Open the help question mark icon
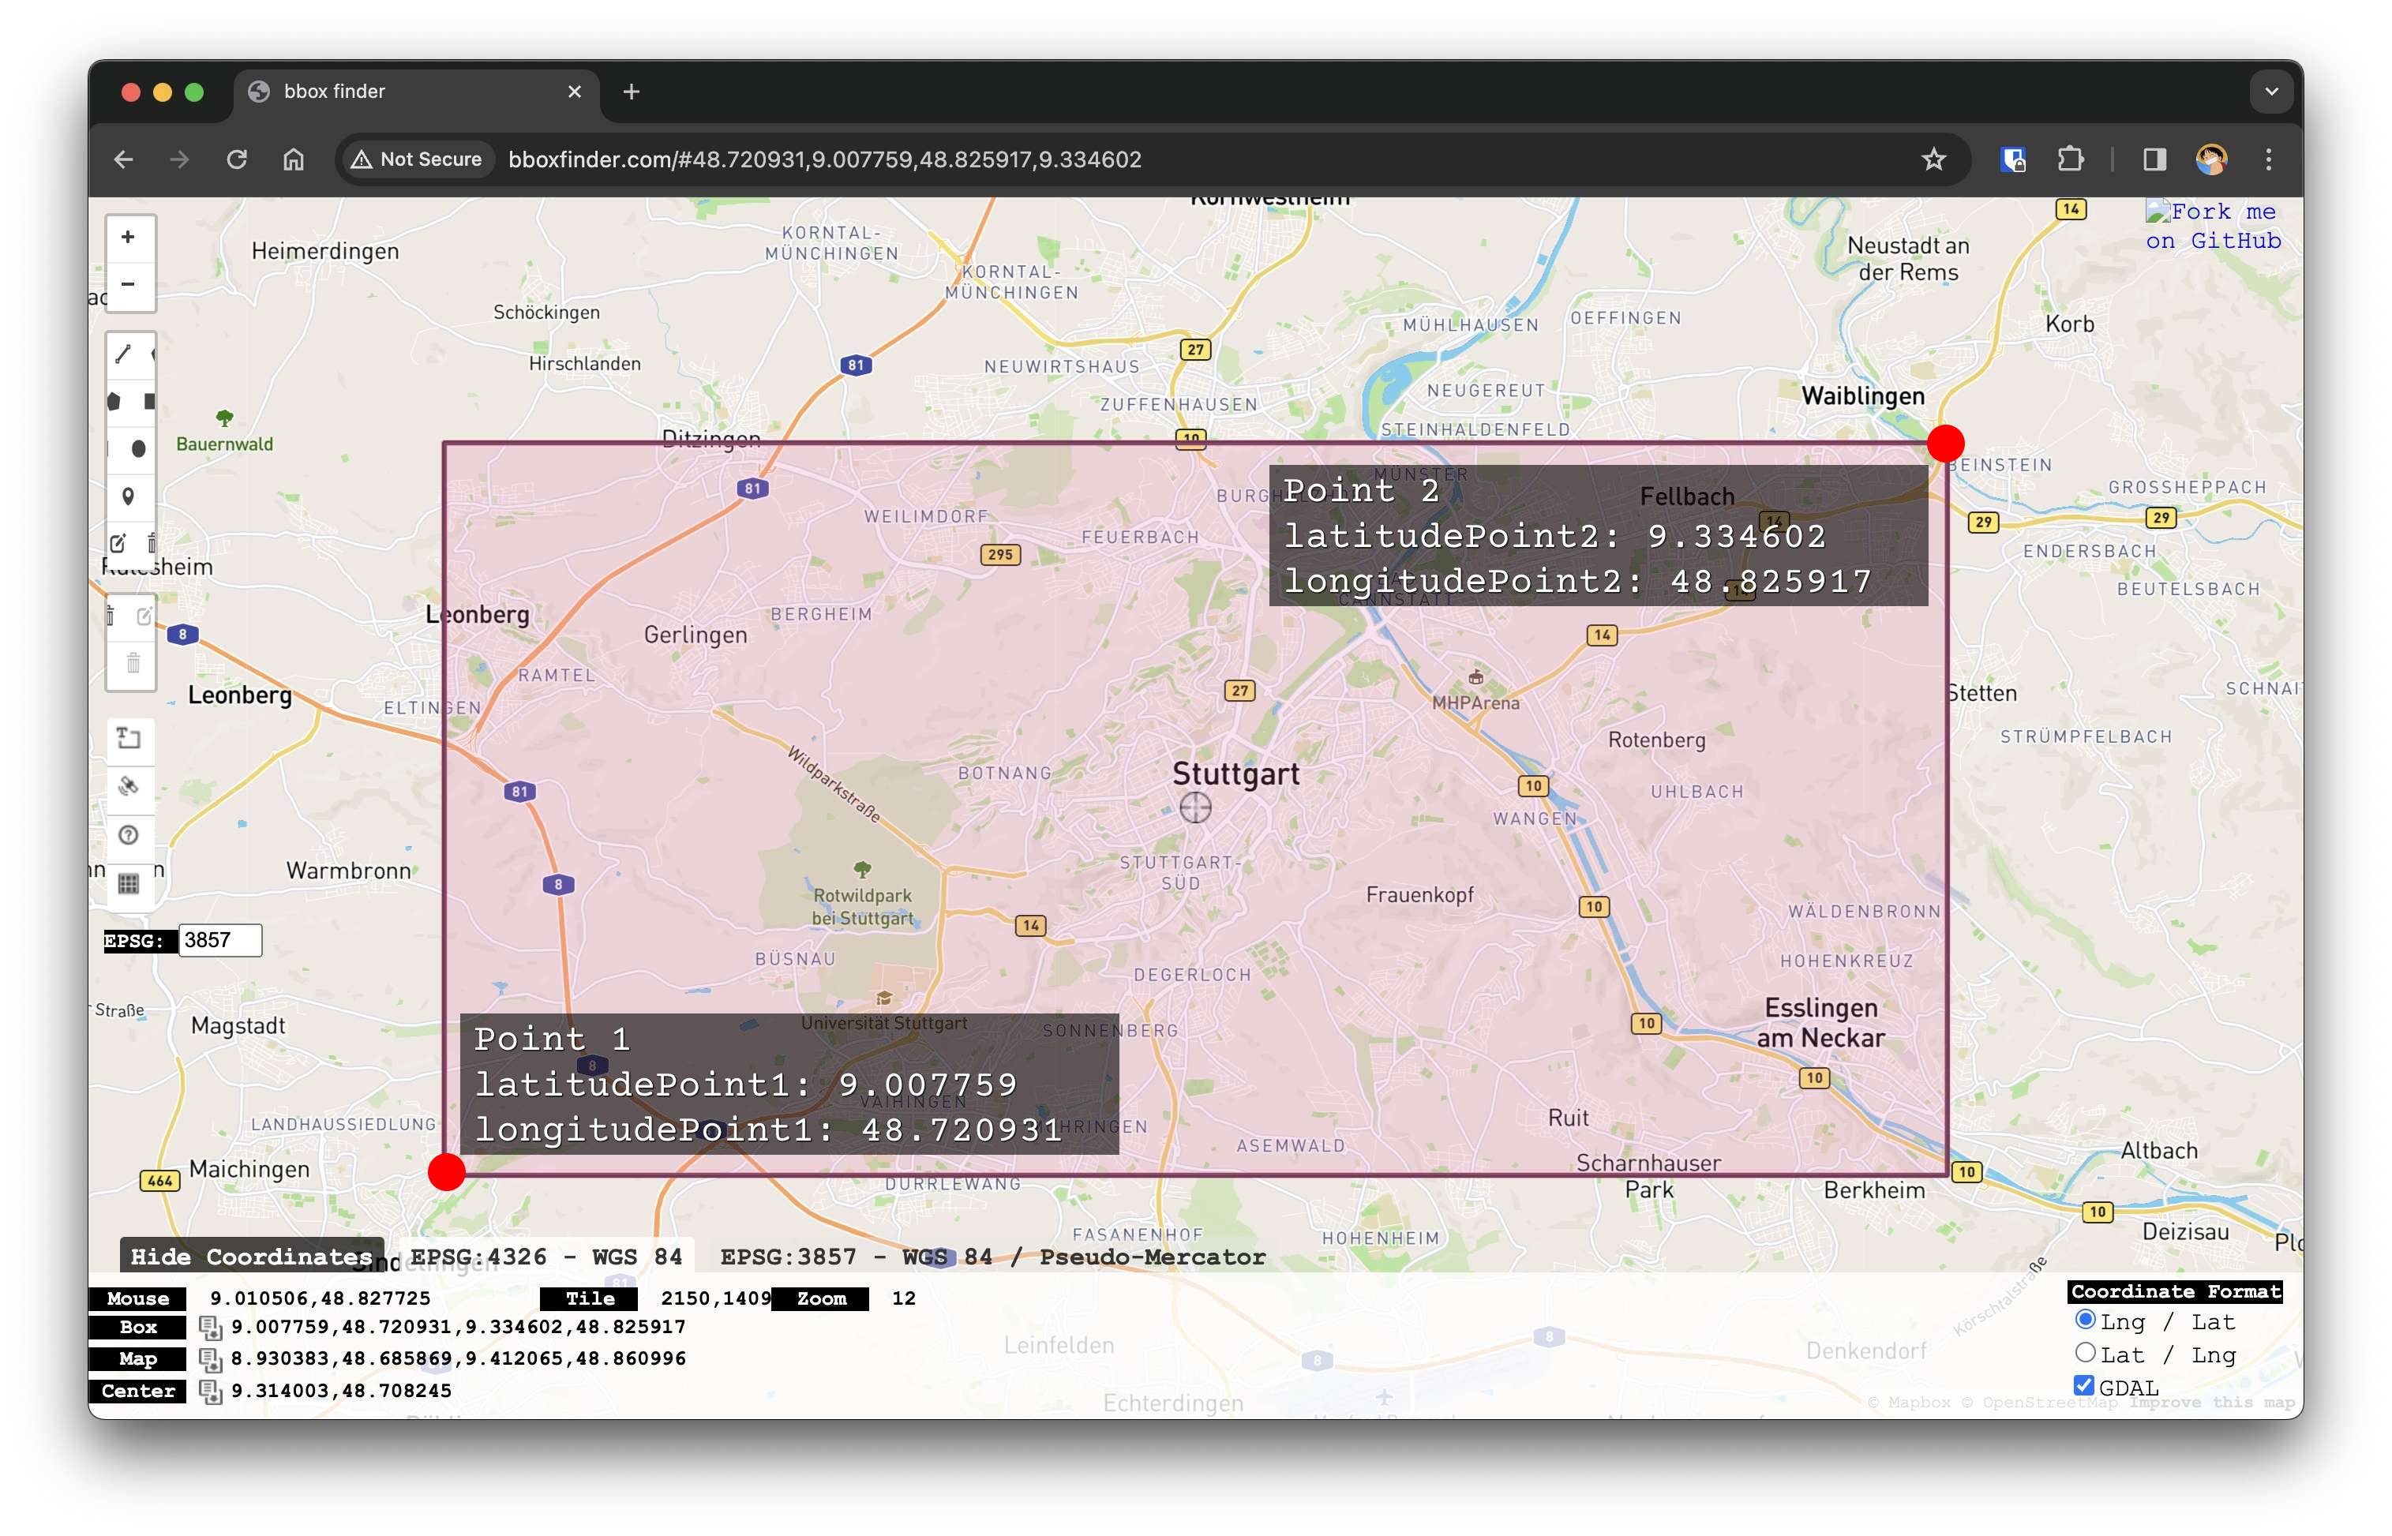The image size is (2392, 1536). pyautogui.click(x=128, y=835)
